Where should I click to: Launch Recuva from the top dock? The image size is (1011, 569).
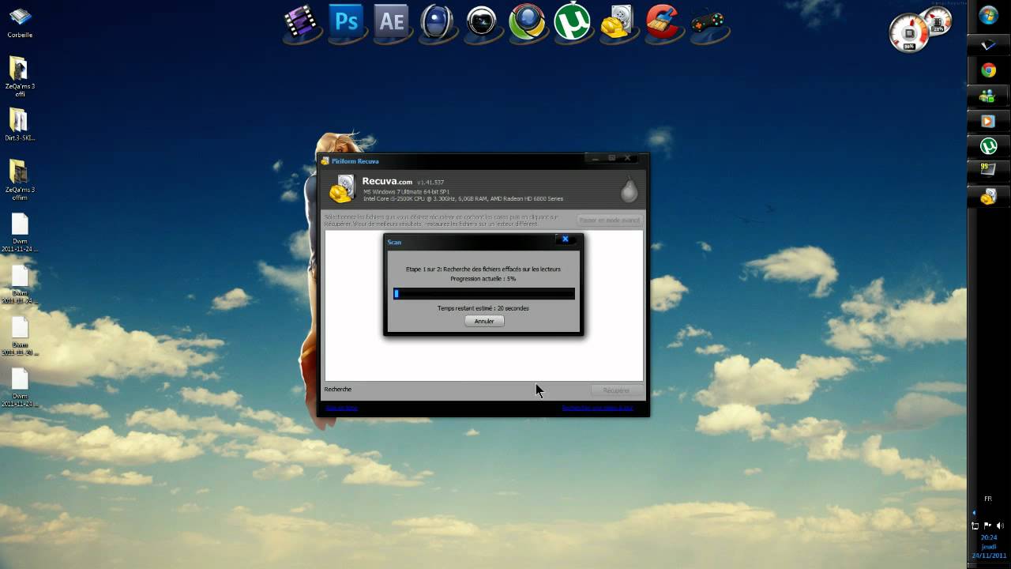(x=618, y=22)
